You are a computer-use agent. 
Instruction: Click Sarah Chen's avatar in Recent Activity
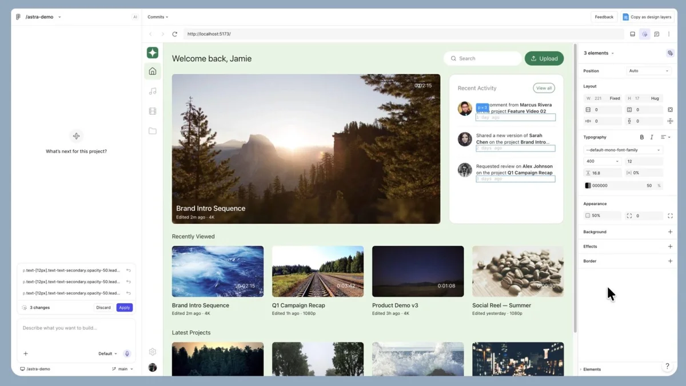(x=465, y=139)
